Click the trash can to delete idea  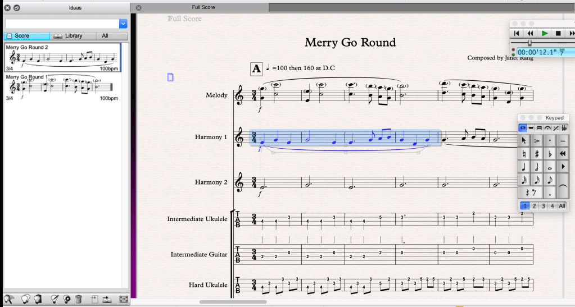tap(79, 299)
